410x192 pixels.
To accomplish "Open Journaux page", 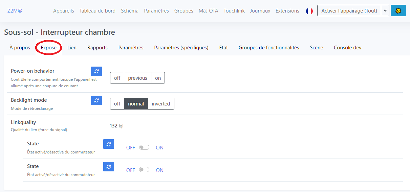I will (260, 11).
